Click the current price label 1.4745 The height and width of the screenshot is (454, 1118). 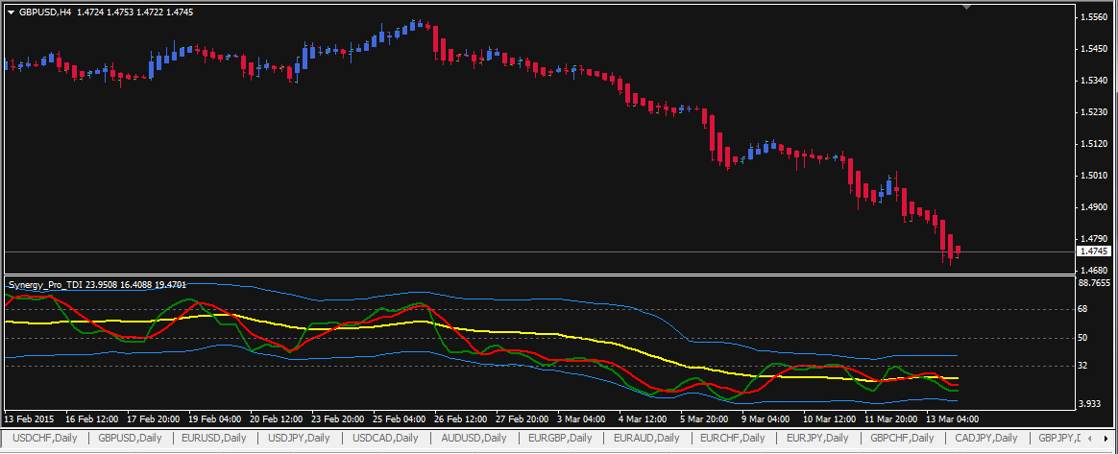(1095, 251)
